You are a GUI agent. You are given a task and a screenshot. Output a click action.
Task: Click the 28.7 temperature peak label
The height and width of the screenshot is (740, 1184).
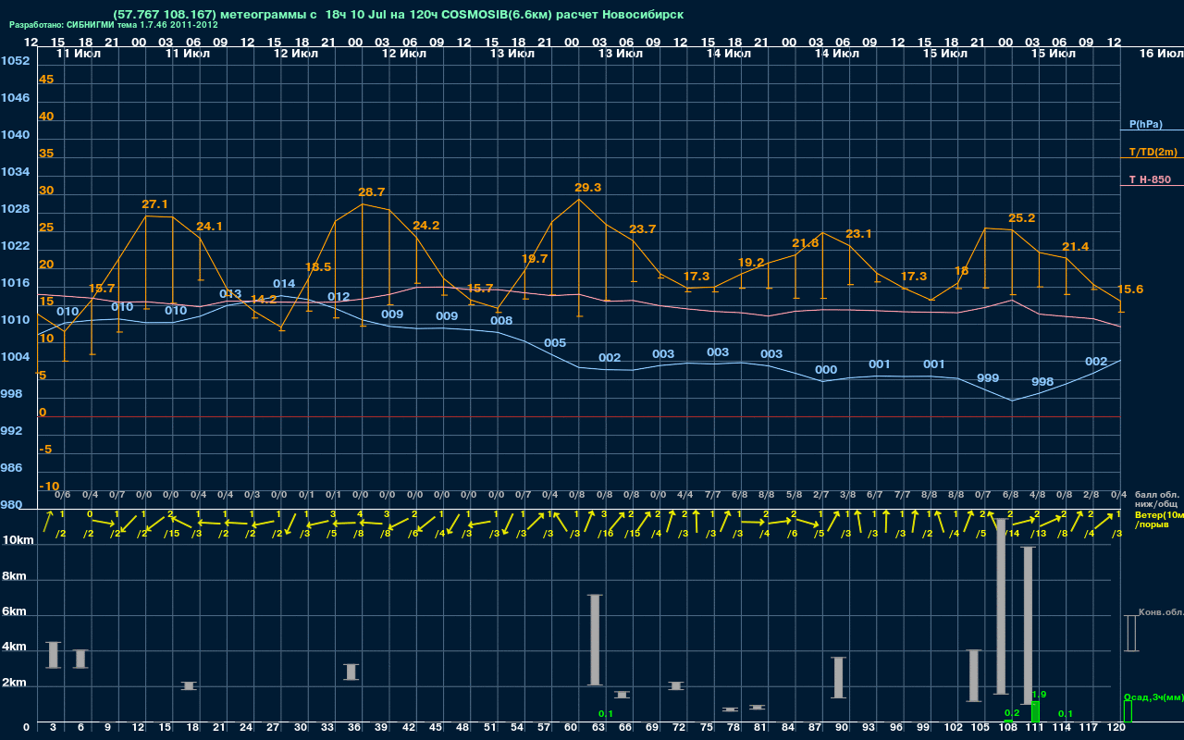(x=371, y=192)
